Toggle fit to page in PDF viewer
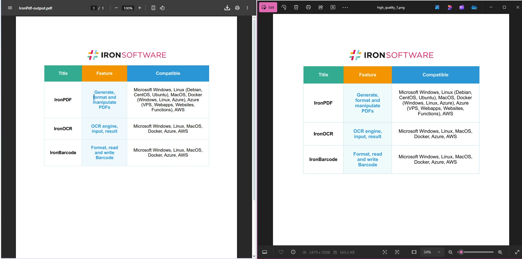The height and width of the screenshot is (259, 522). [153, 8]
